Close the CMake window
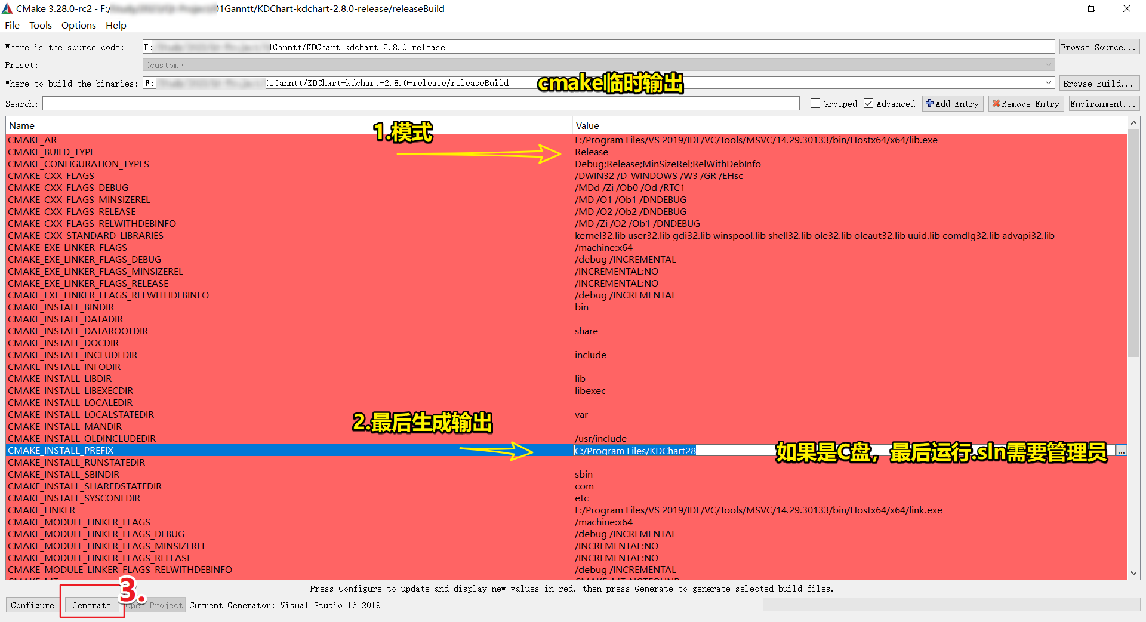 tap(1127, 8)
